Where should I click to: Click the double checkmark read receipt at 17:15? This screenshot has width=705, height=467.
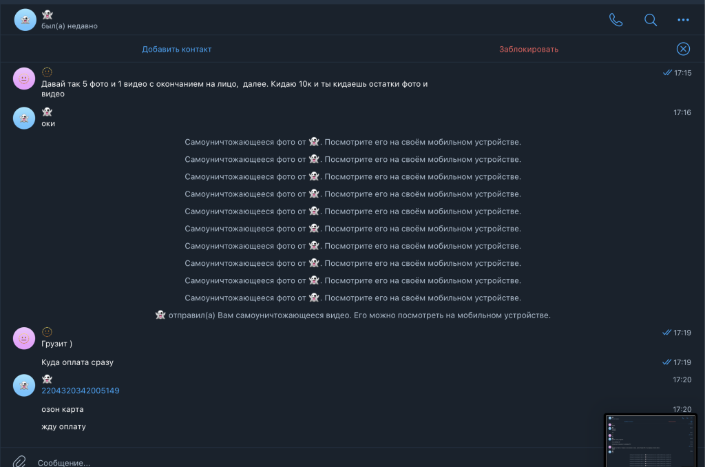(666, 72)
